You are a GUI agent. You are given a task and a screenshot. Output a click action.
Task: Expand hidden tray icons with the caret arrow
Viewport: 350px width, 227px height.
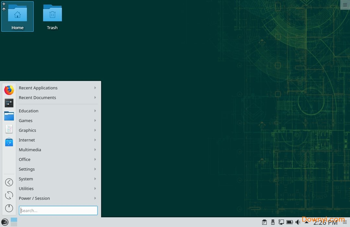pos(306,222)
